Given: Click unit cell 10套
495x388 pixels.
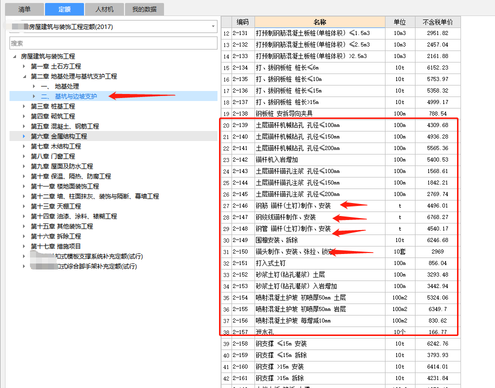Looking at the screenshot, I should pos(400,252).
